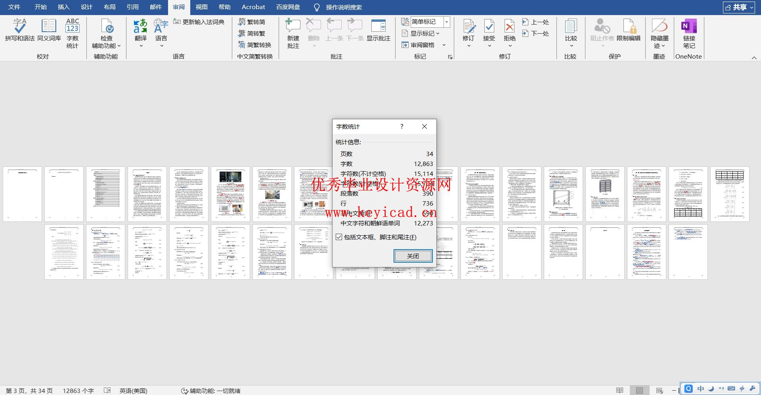Image resolution: width=761 pixels, height=395 pixels.
Task: Expand the markup display dropdown (简单标记)
Action: click(447, 22)
